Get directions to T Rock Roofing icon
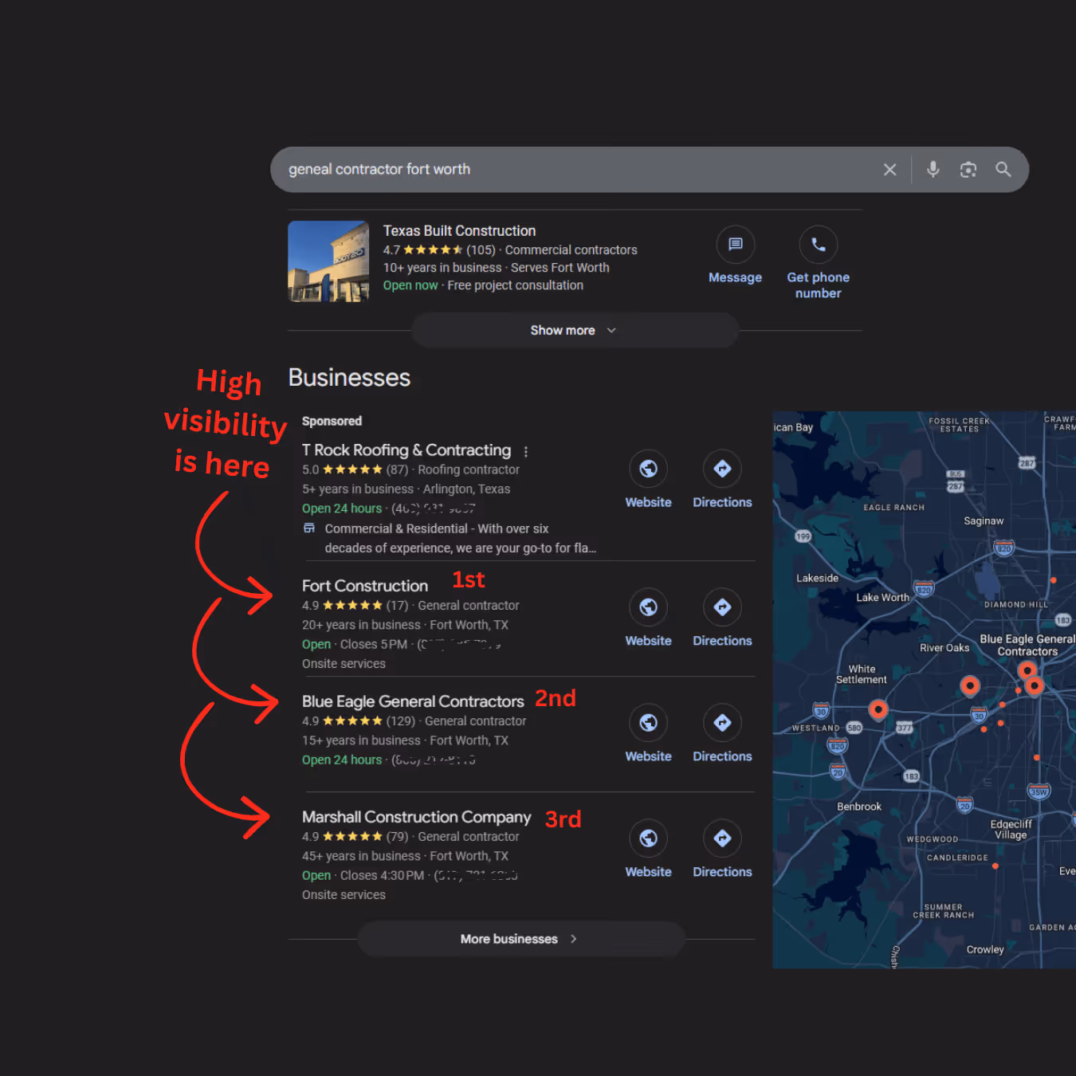This screenshot has width=1076, height=1076. pyautogui.click(x=722, y=469)
